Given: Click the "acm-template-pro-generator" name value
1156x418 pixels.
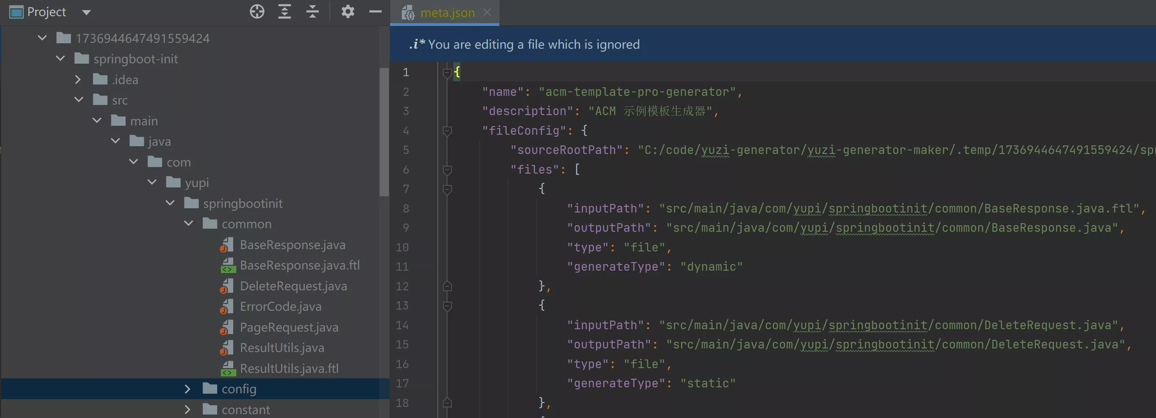Looking at the screenshot, I should coord(637,92).
